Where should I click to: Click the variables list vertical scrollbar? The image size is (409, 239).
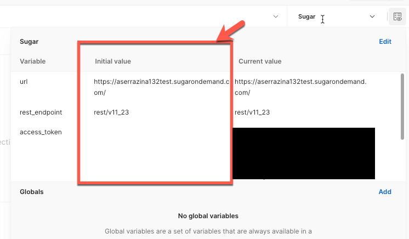click(402, 107)
